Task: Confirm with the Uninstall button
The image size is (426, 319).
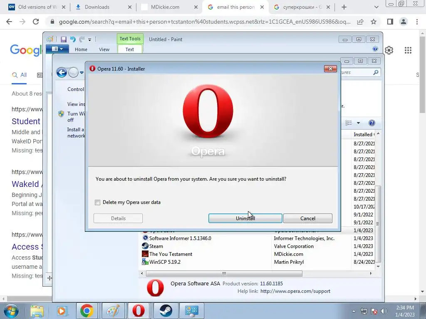Action: (245, 218)
